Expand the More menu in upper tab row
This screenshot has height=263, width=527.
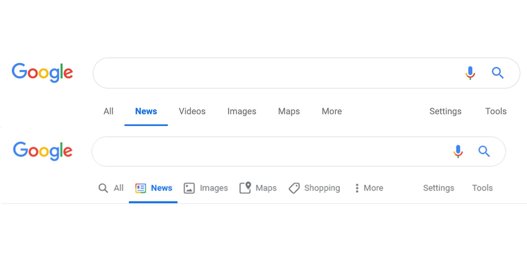[x=332, y=111]
